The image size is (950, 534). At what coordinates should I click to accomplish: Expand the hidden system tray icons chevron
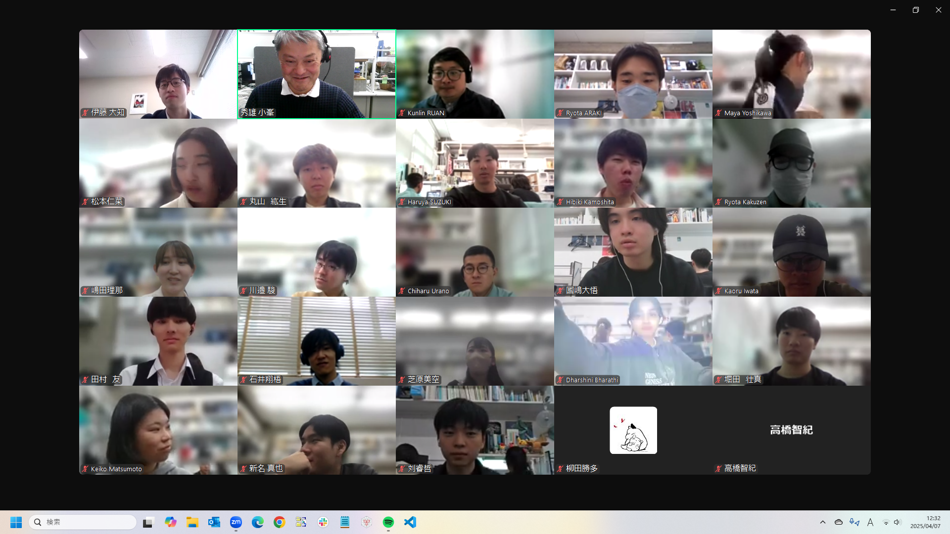pos(823,522)
